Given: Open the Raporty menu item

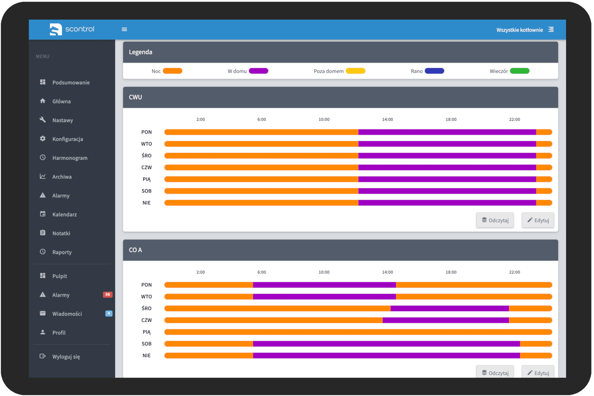Looking at the screenshot, I should [x=62, y=252].
